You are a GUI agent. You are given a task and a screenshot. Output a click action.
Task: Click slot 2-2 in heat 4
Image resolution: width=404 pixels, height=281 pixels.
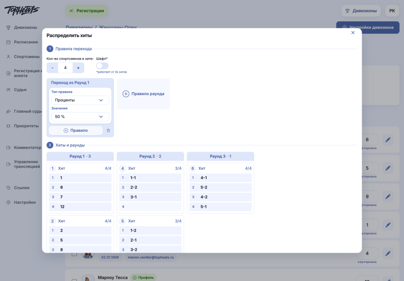click(x=150, y=187)
